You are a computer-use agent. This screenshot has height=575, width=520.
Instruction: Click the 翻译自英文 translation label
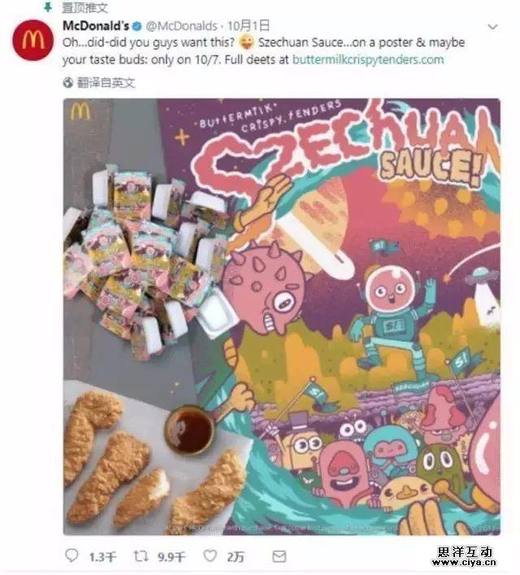click(x=106, y=83)
